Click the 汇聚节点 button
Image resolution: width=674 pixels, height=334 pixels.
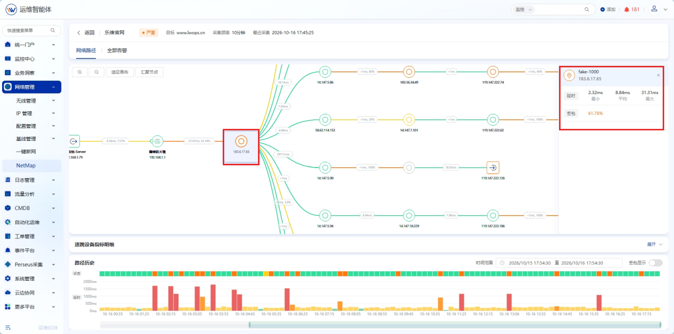coord(150,72)
